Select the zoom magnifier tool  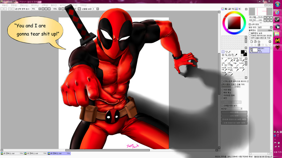[226, 55]
